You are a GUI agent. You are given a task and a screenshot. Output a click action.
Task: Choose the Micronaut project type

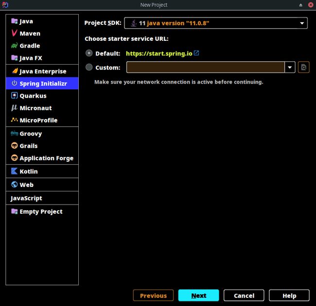[x=42, y=108]
